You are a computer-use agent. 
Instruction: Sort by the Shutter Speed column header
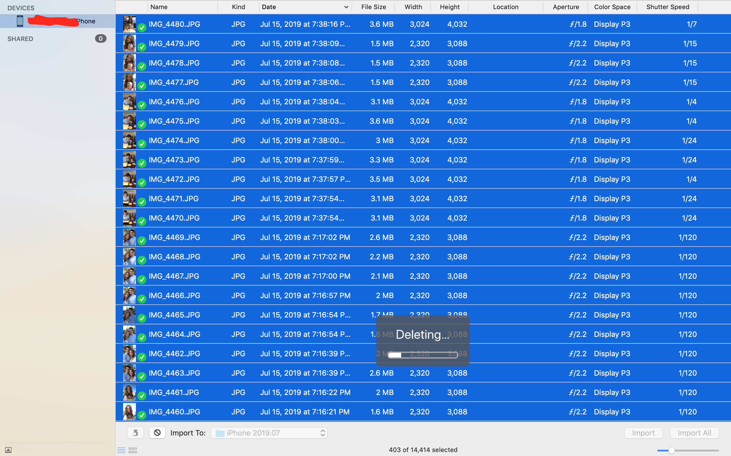pyautogui.click(x=668, y=7)
